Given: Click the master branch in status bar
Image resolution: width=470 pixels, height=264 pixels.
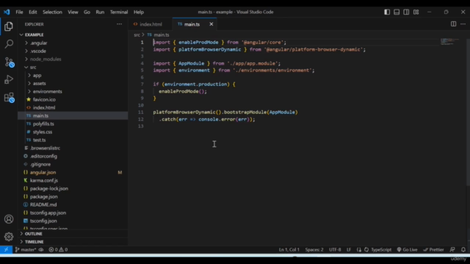Looking at the screenshot, I should coord(26,249).
